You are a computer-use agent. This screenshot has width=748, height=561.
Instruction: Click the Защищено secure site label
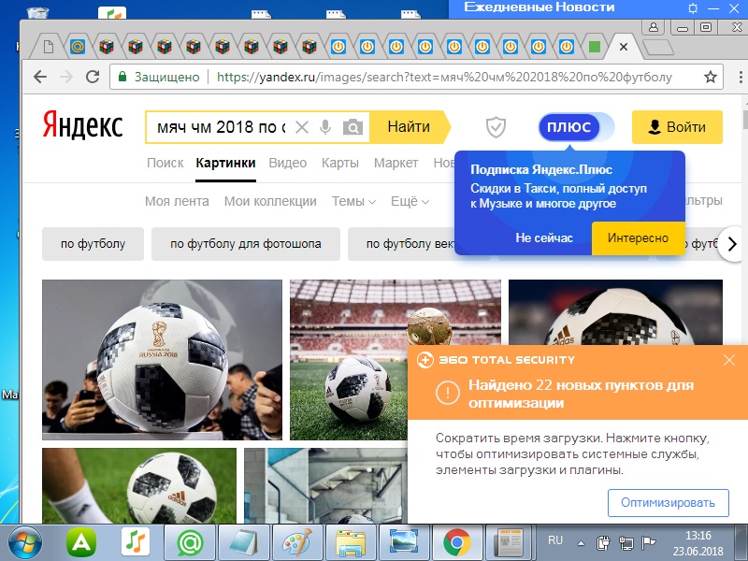point(160,77)
